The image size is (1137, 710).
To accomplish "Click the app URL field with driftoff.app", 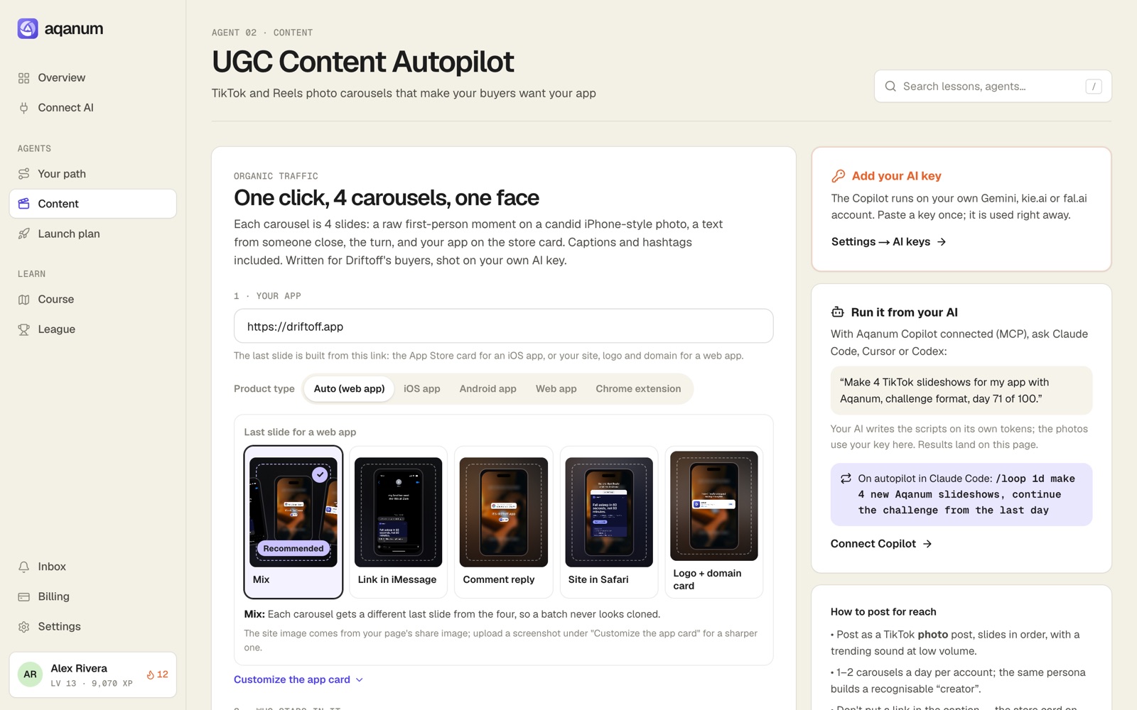I will tap(504, 327).
